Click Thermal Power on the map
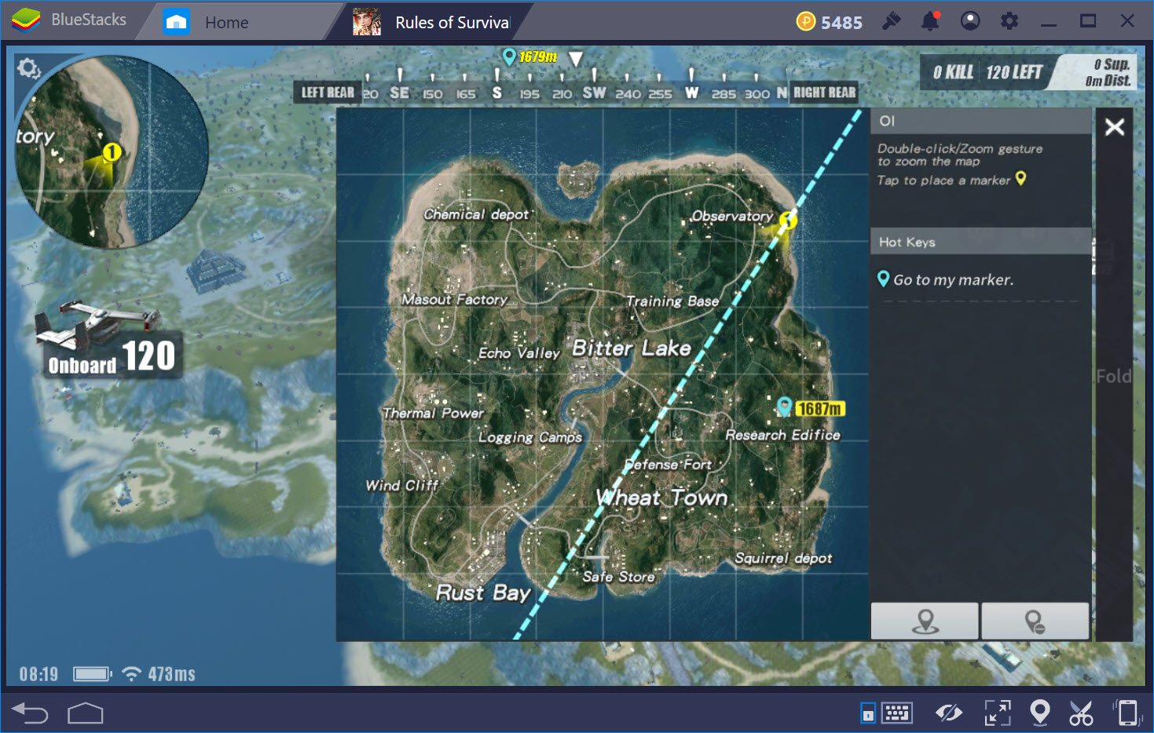The width and height of the screenshot is (1154, 733). click(433, 413)
